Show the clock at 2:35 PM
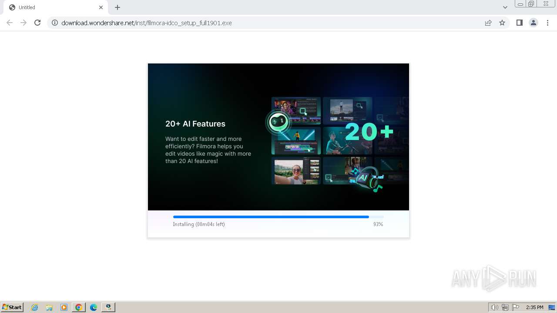Screen dimensions: 557x313 pyautogui.click(x=534, y=307)
